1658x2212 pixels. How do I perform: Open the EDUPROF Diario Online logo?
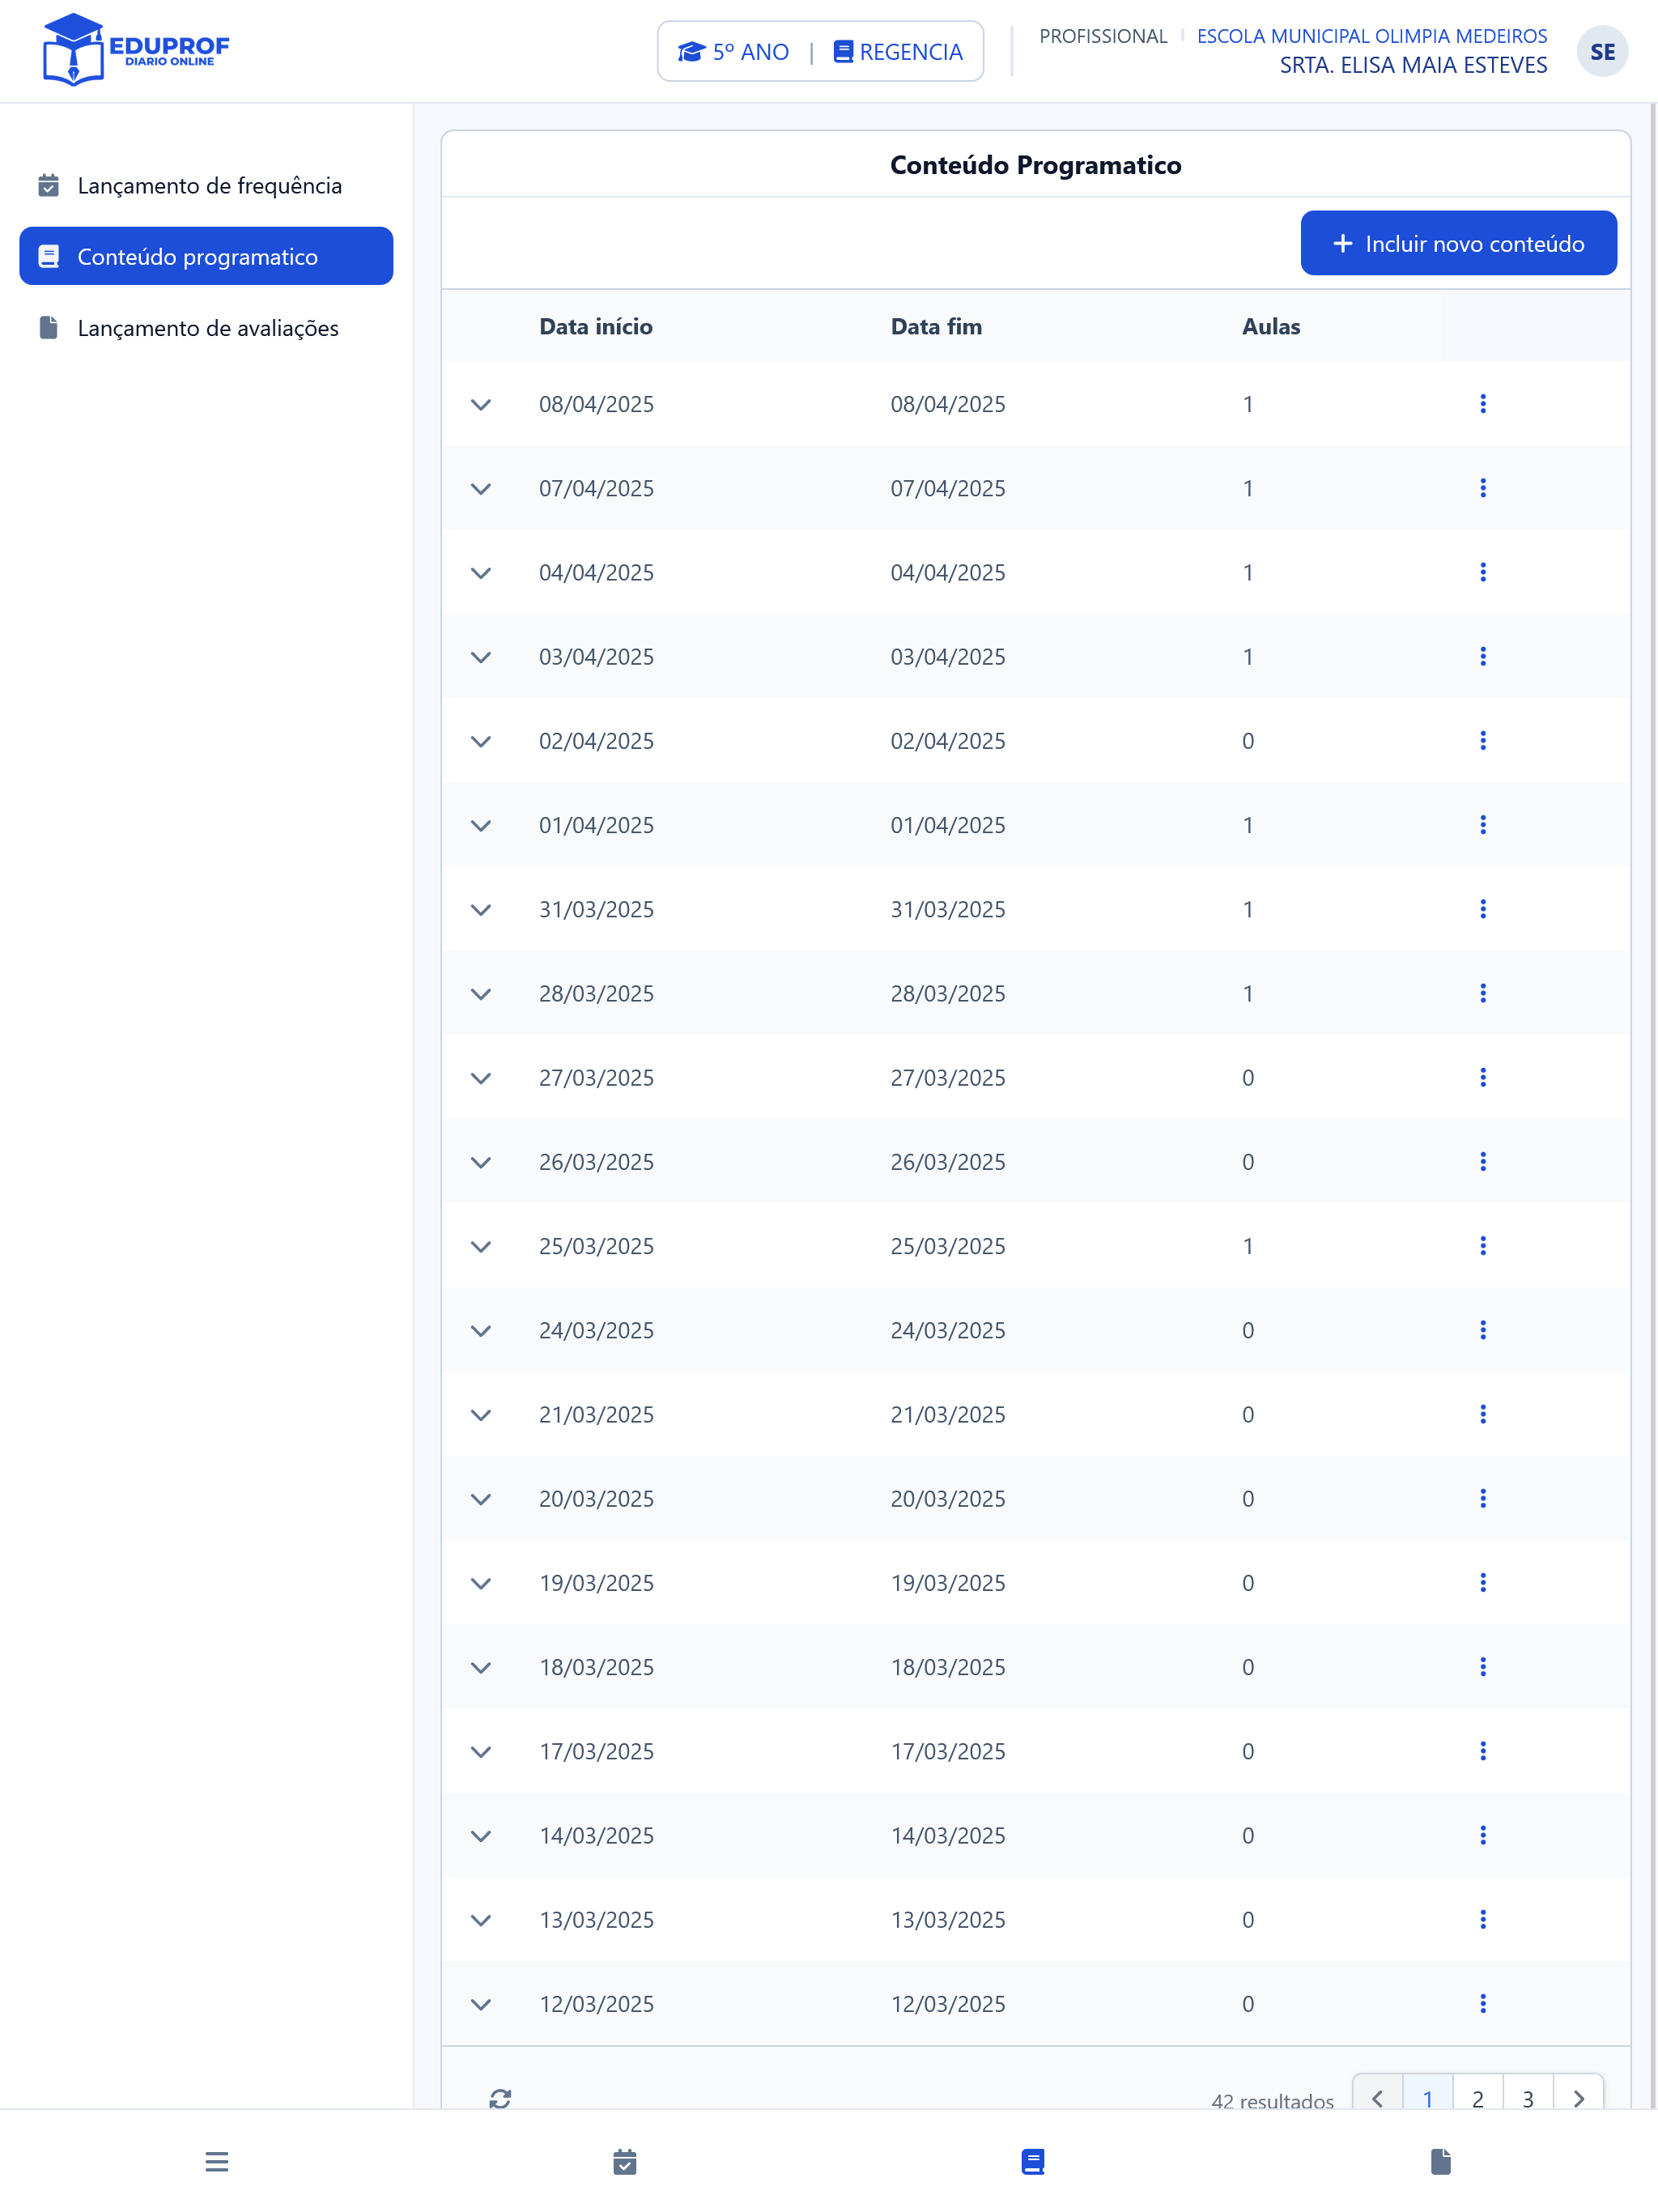click(x=136, y=50)
